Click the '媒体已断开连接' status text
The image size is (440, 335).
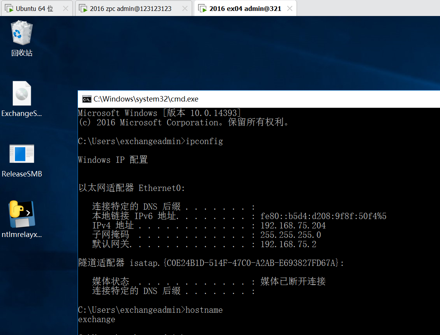tap(293, 282)
